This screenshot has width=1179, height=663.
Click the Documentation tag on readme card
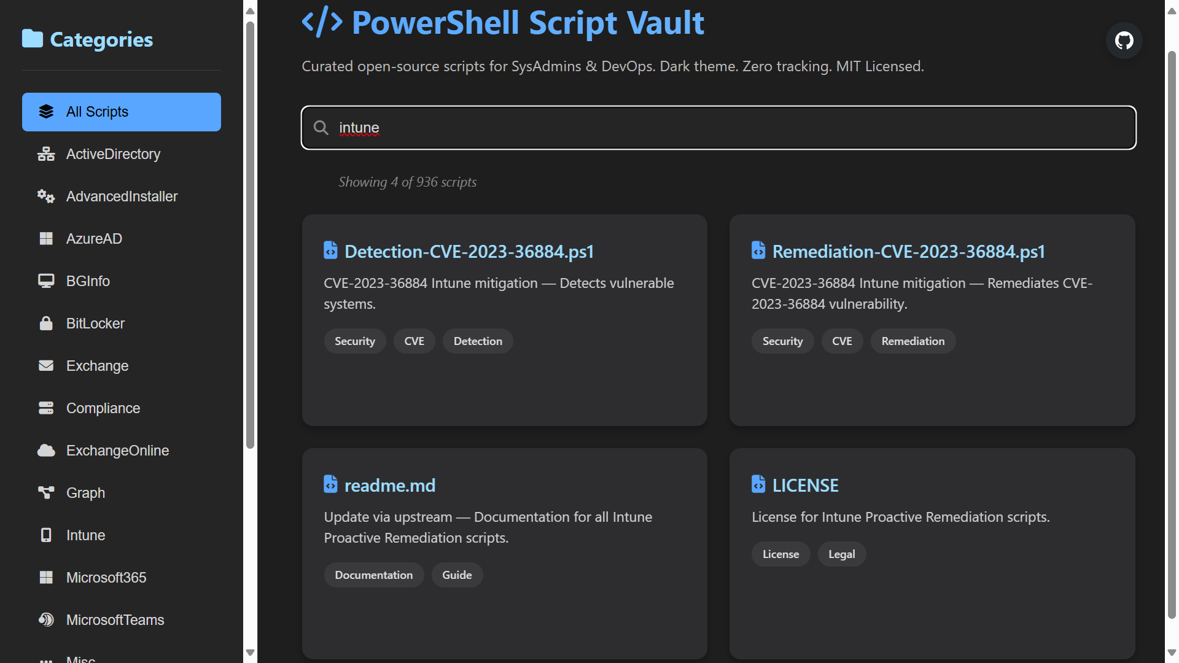[x=373, y=575]
